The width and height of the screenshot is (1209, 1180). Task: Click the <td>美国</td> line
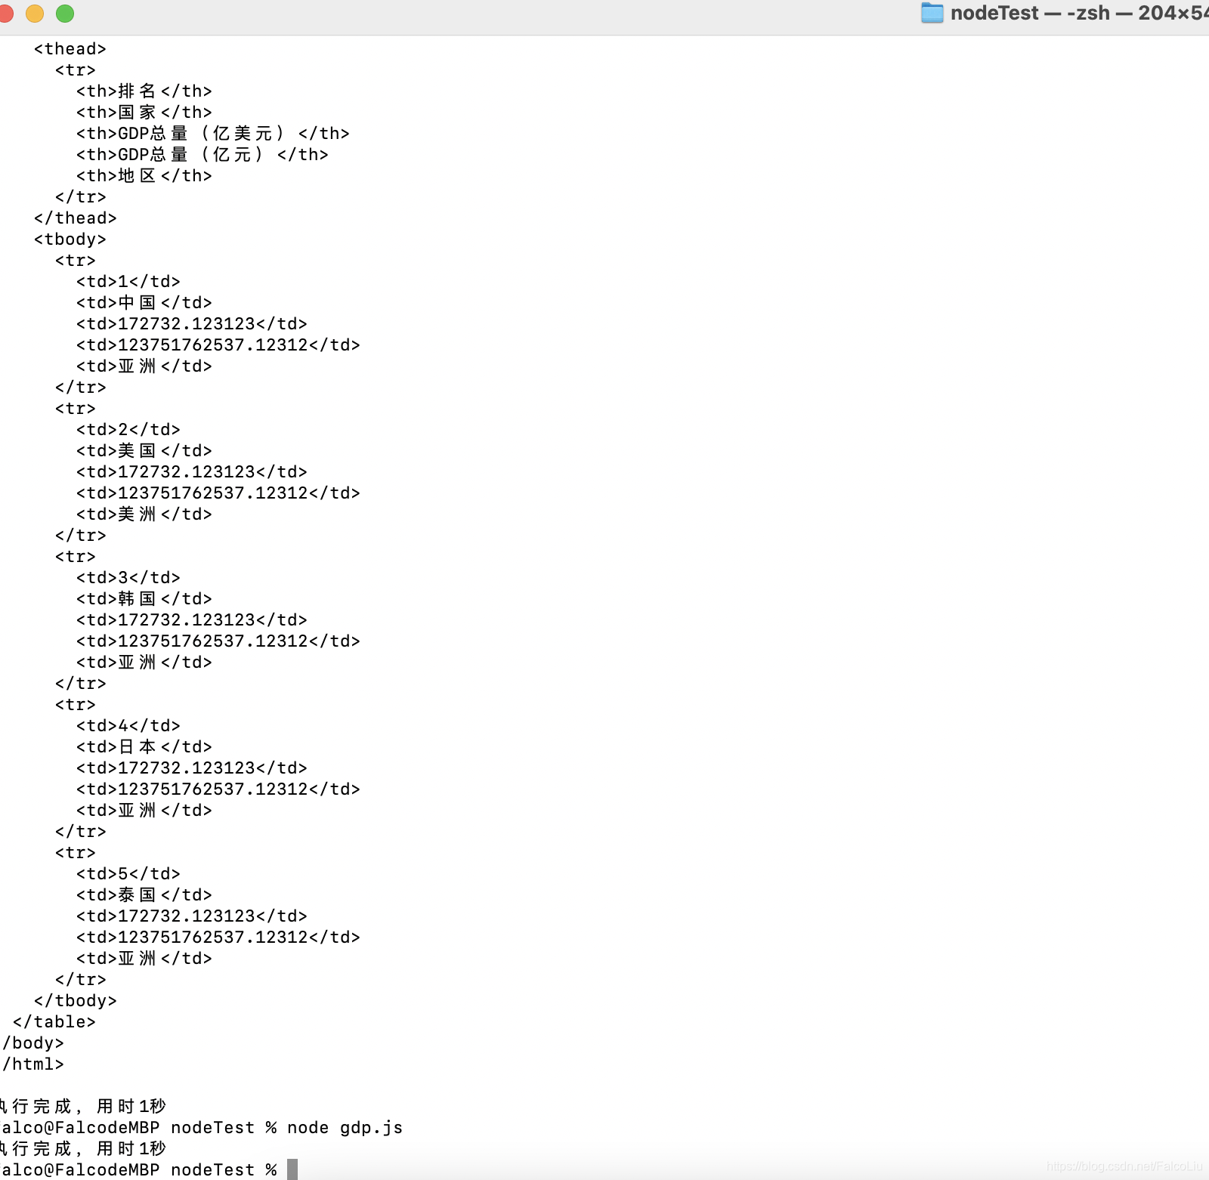click(144, 451)
